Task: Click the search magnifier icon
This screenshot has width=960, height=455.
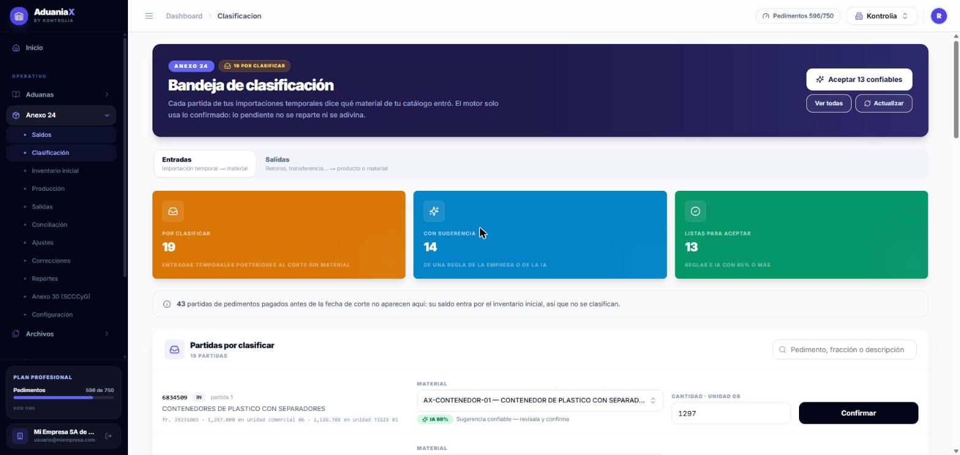Action: point(782,350)
